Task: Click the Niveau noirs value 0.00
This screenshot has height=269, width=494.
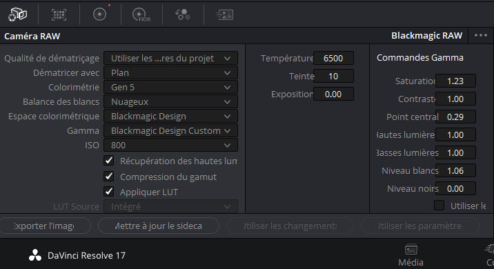Action: [455, 189]
